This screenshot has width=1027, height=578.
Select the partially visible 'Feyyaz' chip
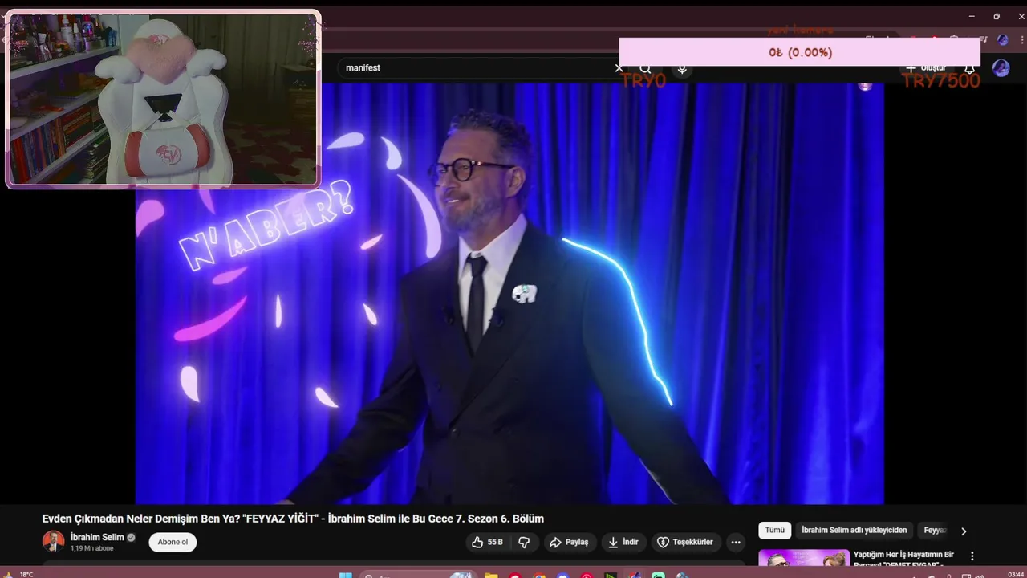pyautogui.click(x=935, y=531)
